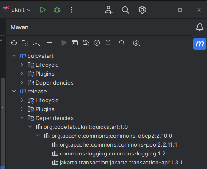
Task: Restore down the IDE window
Action: click(x=180, y=10)
